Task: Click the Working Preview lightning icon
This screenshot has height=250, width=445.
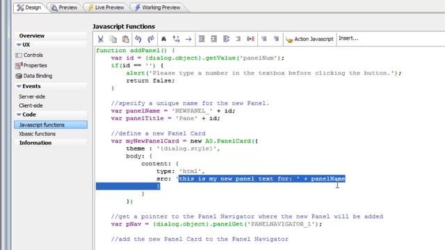Action: coord(138,8)
